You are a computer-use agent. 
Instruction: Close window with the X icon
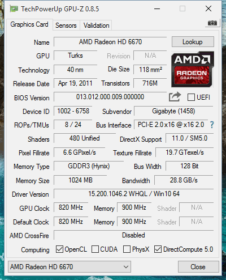[208, 9]
